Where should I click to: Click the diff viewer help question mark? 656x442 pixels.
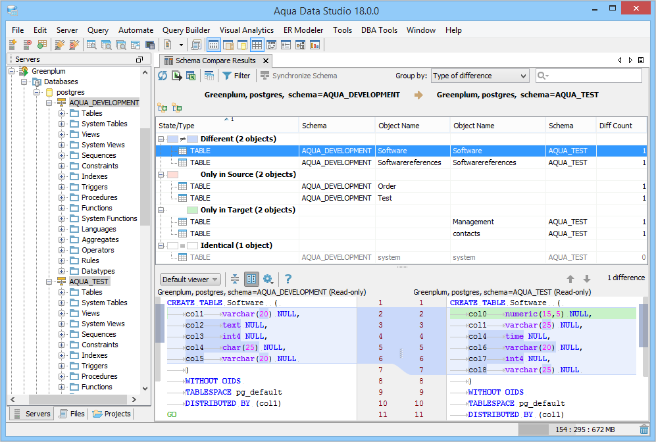pyautogui.click(x=288, y=279)
